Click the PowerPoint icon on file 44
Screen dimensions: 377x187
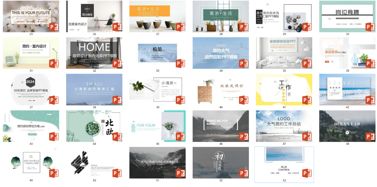pyautogui.click(x=117, y=137)
